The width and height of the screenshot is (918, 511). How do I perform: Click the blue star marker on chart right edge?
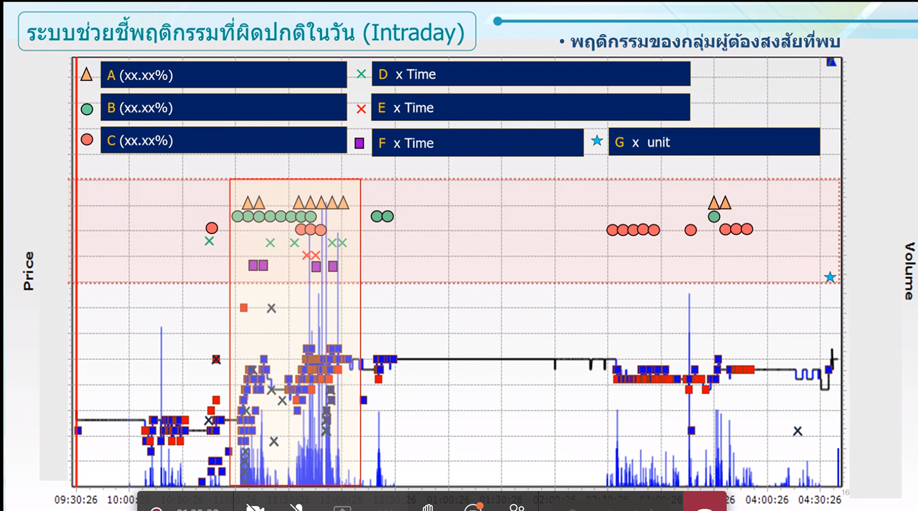pos(830,278)
